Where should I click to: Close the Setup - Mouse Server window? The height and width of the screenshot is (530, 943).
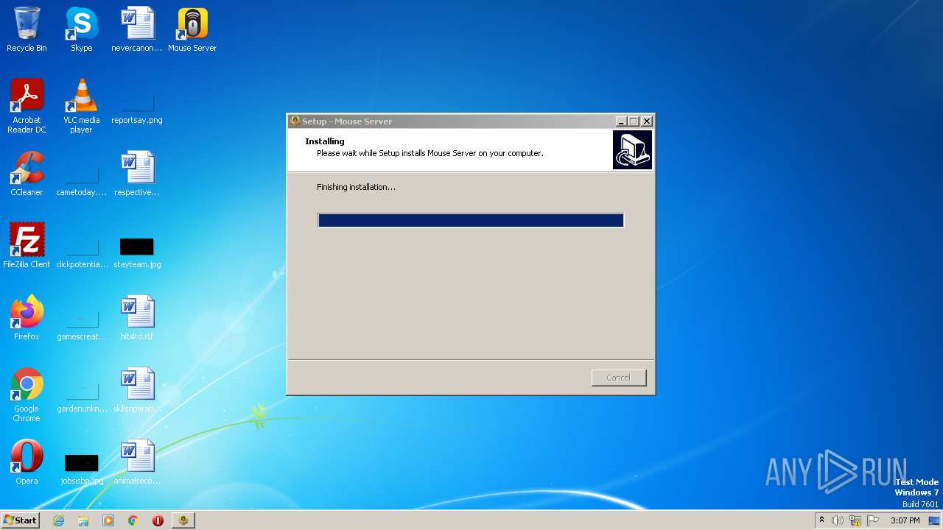click(x=647, y=121)
